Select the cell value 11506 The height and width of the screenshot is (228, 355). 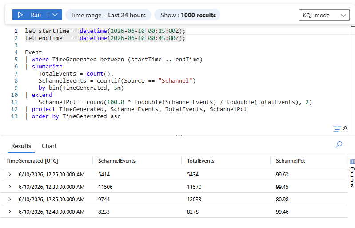pyautogui.click(x=105, y=187)
